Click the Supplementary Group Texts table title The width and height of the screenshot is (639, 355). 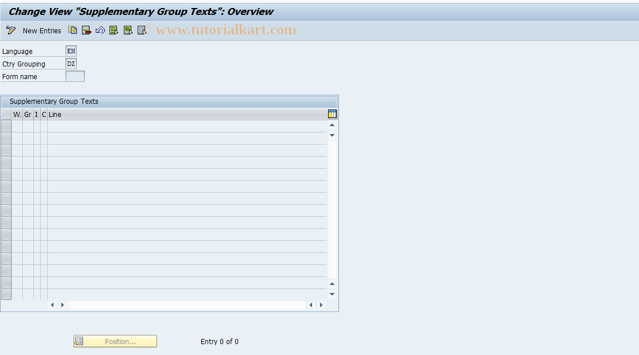[54, 102]
